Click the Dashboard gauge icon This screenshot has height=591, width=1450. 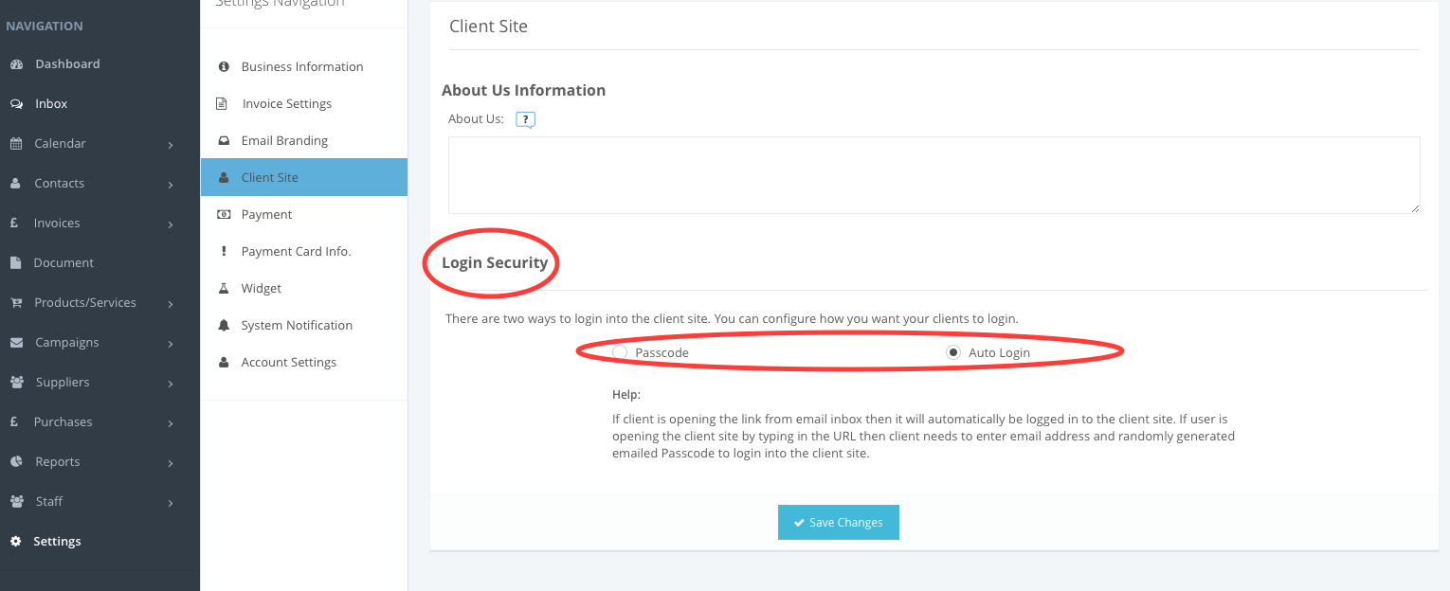tap(16, 64)
